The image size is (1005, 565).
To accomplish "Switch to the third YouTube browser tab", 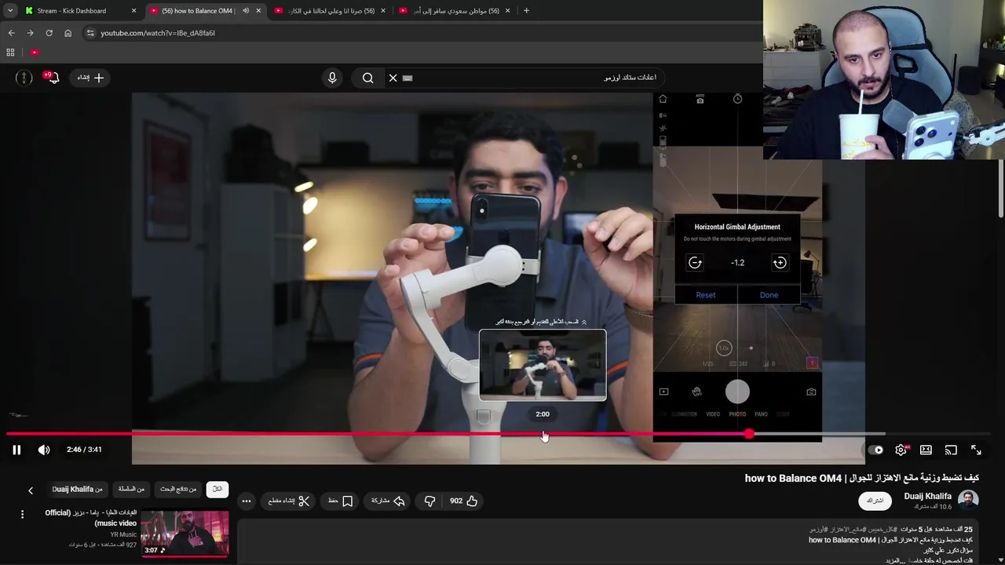I will [331, 11].
